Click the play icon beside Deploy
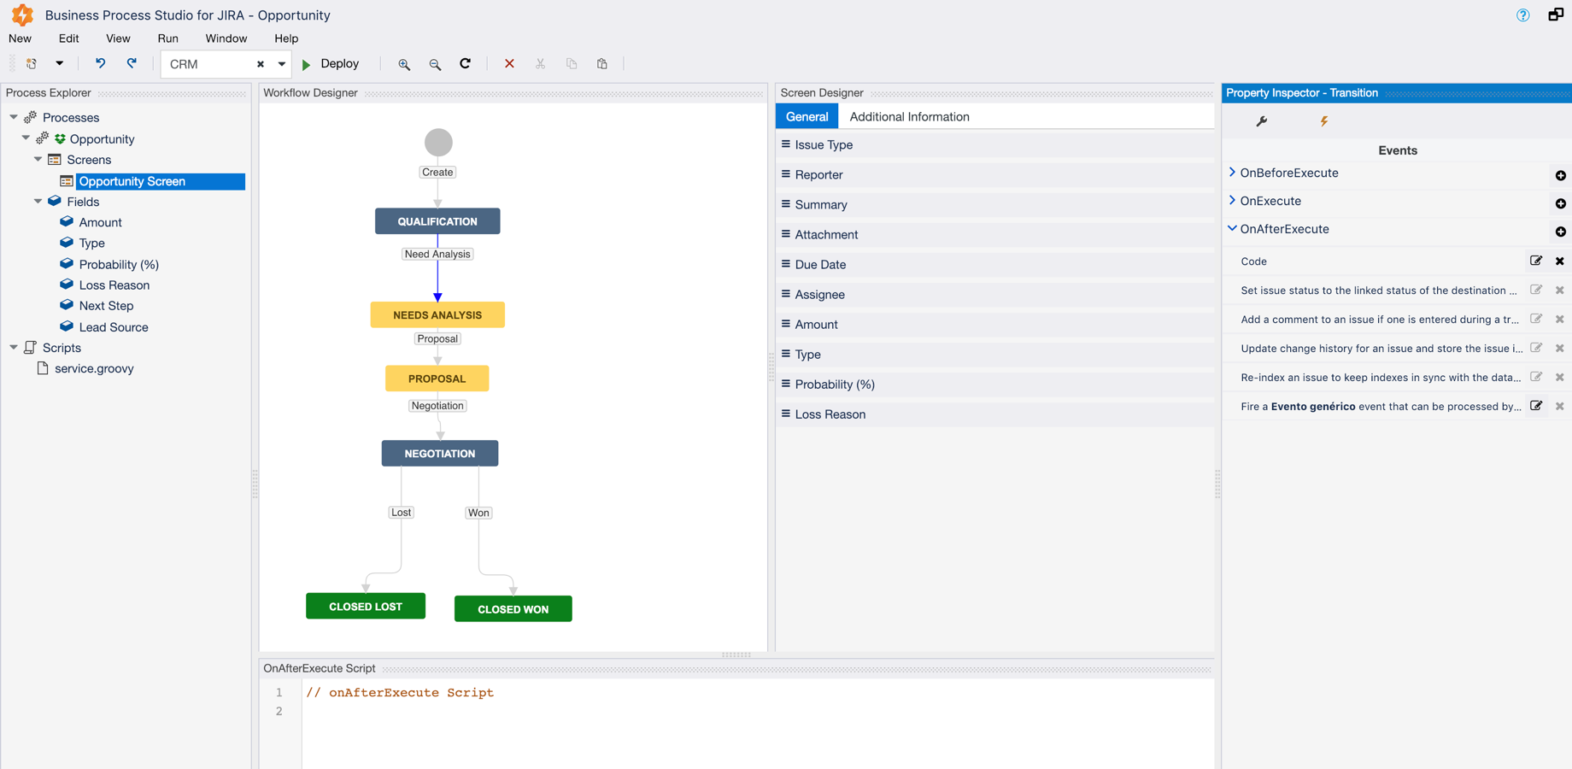This screenshot has height=769, width=1572. 306,64
